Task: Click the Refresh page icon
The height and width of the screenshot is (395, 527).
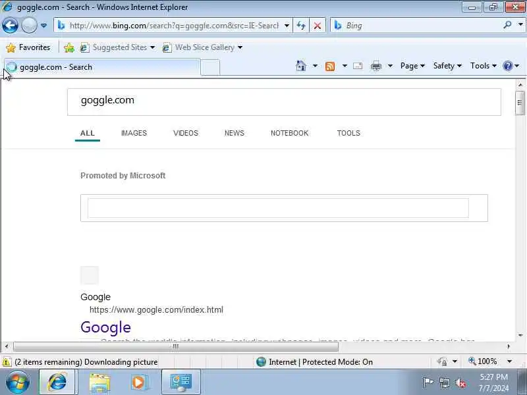Action: [x=301, y=26]
